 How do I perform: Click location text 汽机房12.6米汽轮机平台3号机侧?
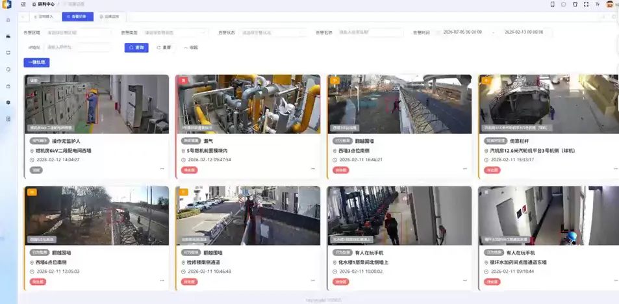(533, 151)
